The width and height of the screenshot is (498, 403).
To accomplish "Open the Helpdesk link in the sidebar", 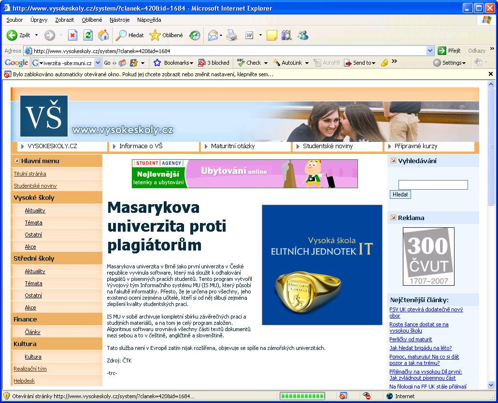I will click(24, 381).
